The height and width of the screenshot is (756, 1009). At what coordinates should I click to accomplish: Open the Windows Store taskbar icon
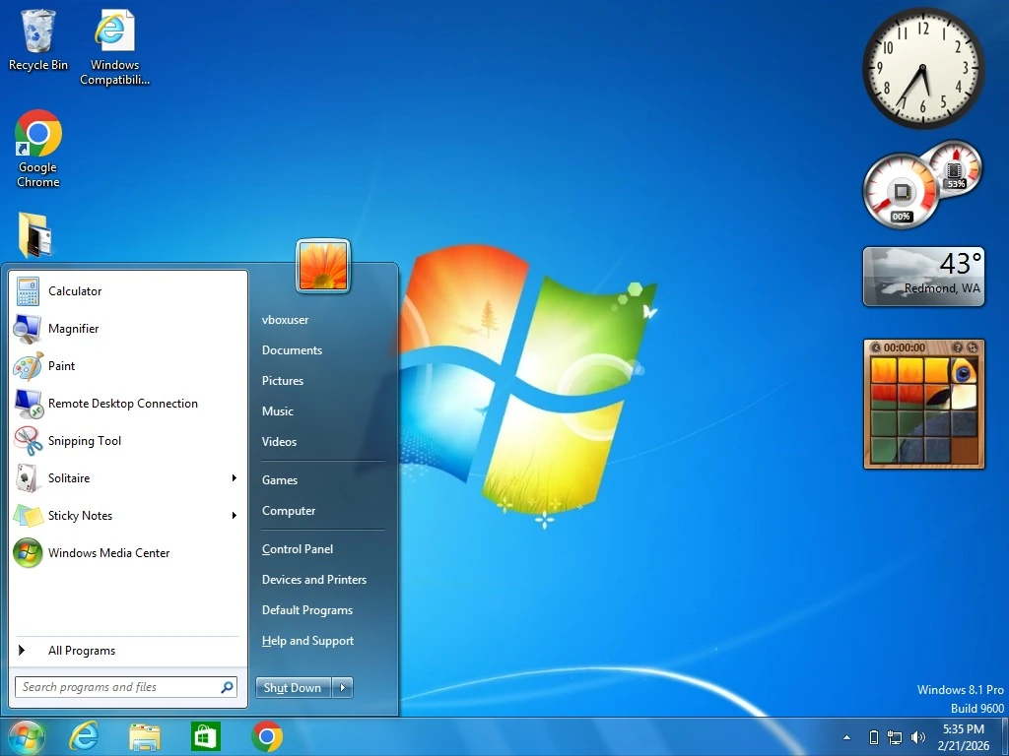206,736
